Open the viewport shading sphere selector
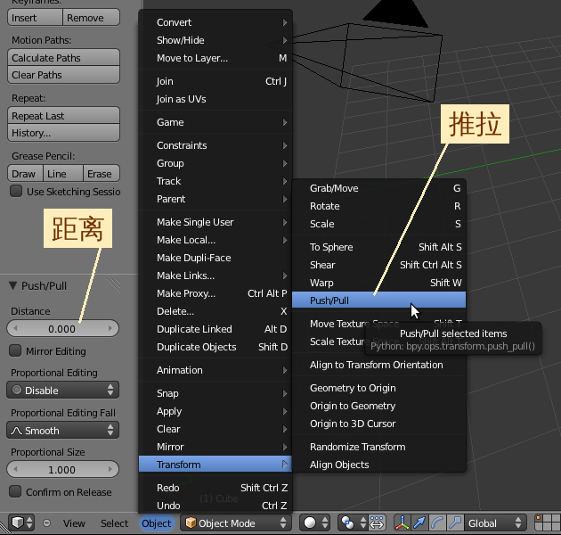Screen dimensions: 561x535 (315, 523)
